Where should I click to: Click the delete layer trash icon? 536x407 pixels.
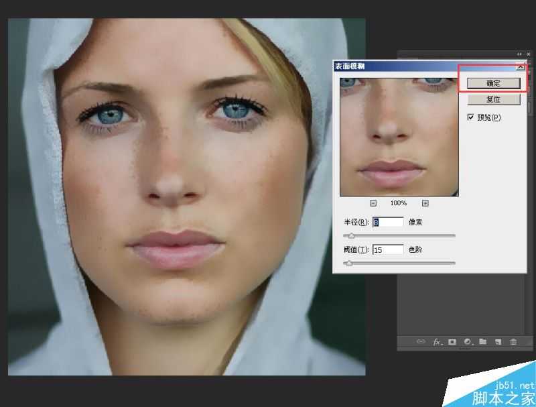tap(513, 341)
